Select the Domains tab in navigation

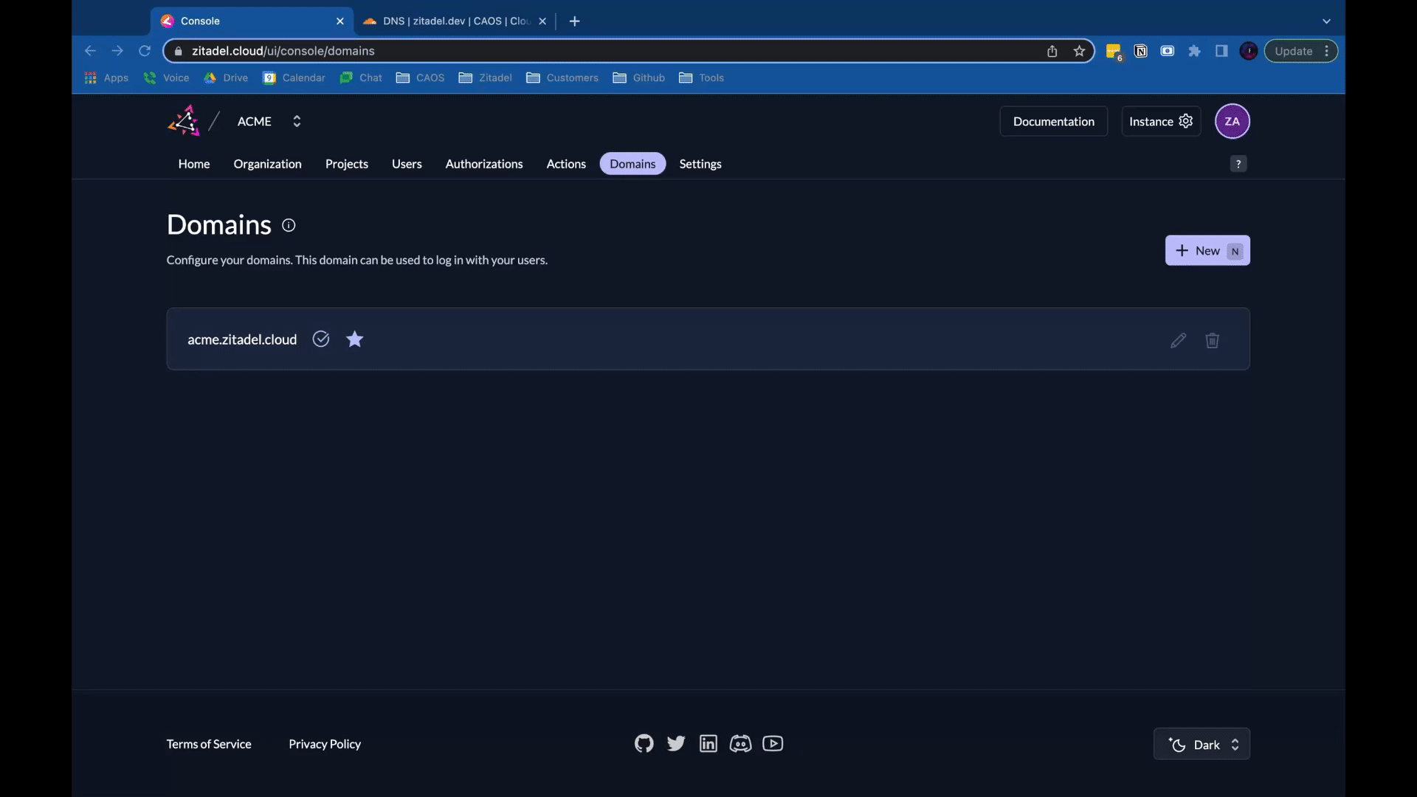[x=632, y=162]
